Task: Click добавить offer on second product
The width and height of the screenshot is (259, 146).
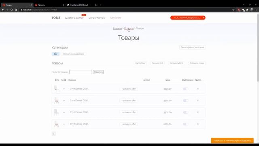Action: 129,101
